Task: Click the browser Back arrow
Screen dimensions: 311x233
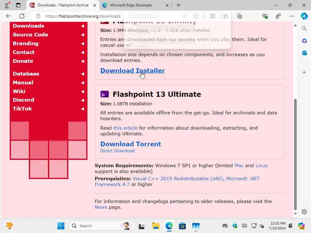Action: [9, 16]
